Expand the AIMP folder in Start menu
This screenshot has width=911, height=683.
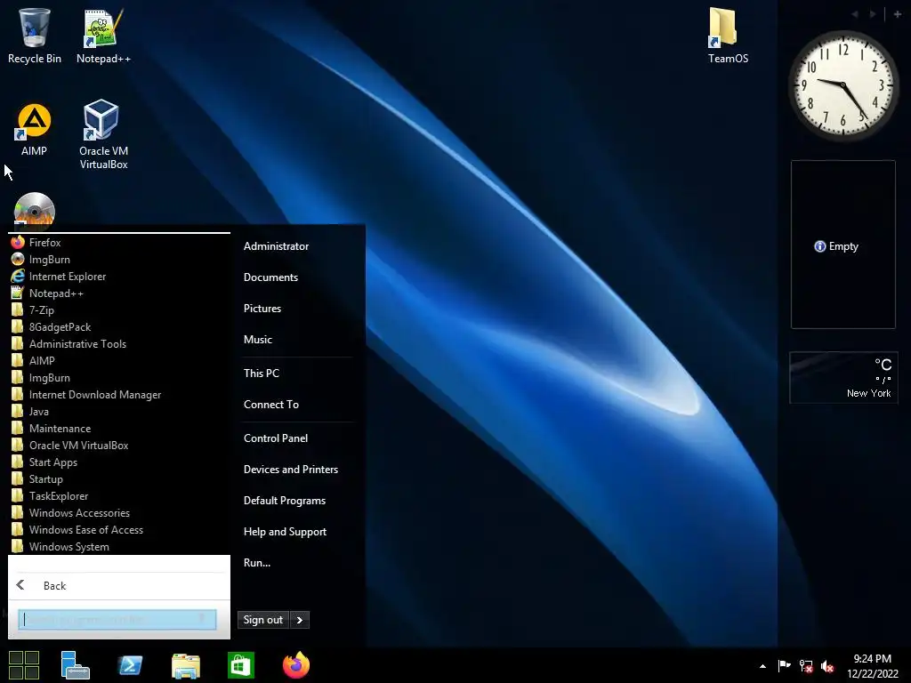pyautogui.click(x=119, y=360)
